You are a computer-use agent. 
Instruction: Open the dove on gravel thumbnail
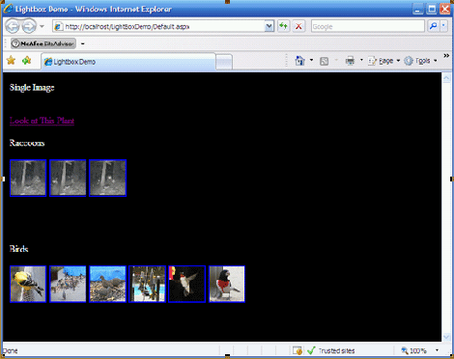point(108,284)
